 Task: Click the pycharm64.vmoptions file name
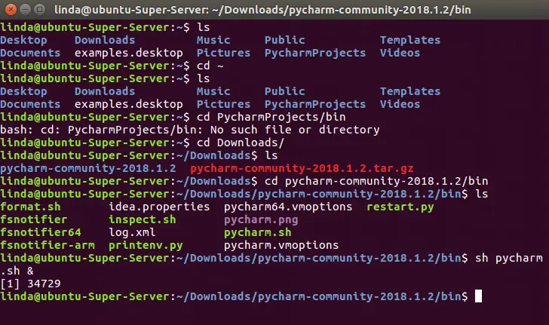click(x=288, y=207)
